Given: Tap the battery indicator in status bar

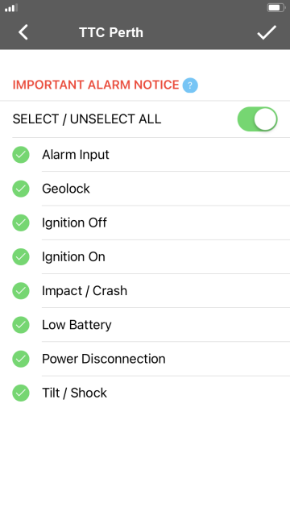Looking at the screenshot, I should click(275, 7).
